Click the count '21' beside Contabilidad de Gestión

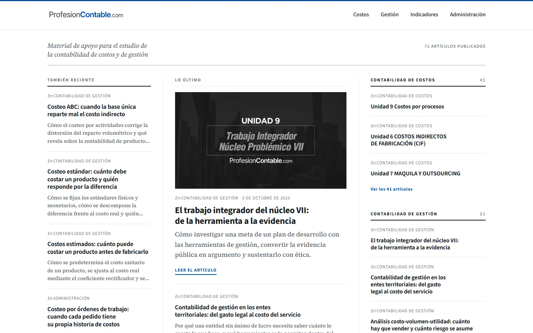coord(483,214)
